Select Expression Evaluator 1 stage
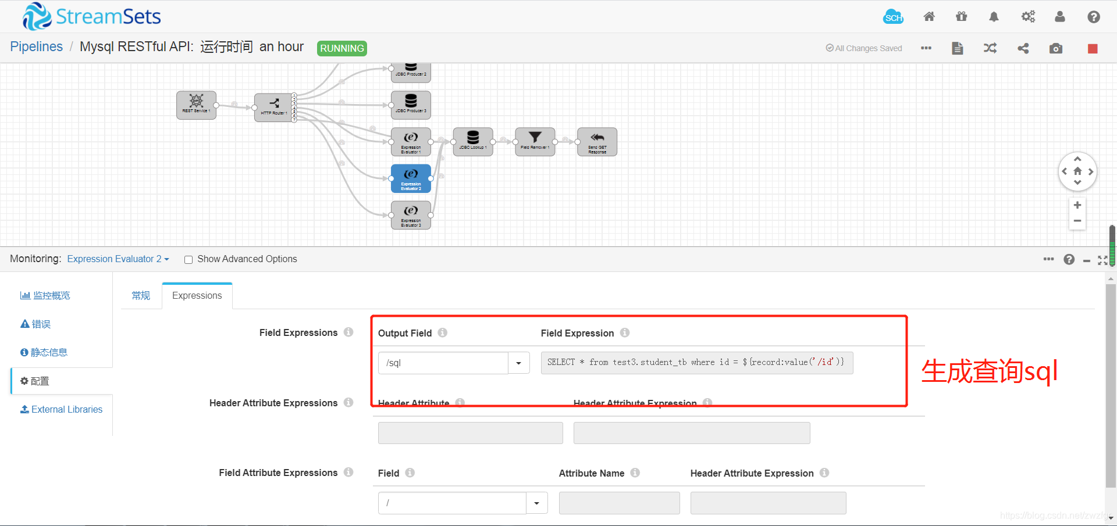The width and height of the screenshot is (1117, 526). [x=411, y=142]
